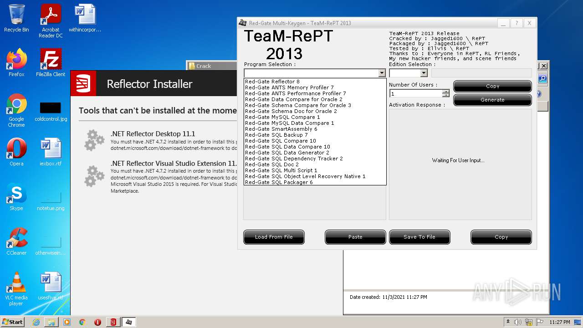Click the volume speaker tray icon

click(x=518, y=322)
